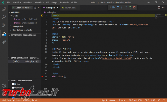This screenshot has height=102, width=167.
Task: Open the Selezione menu
Action: pyautogui.click(x=27, y=2)
